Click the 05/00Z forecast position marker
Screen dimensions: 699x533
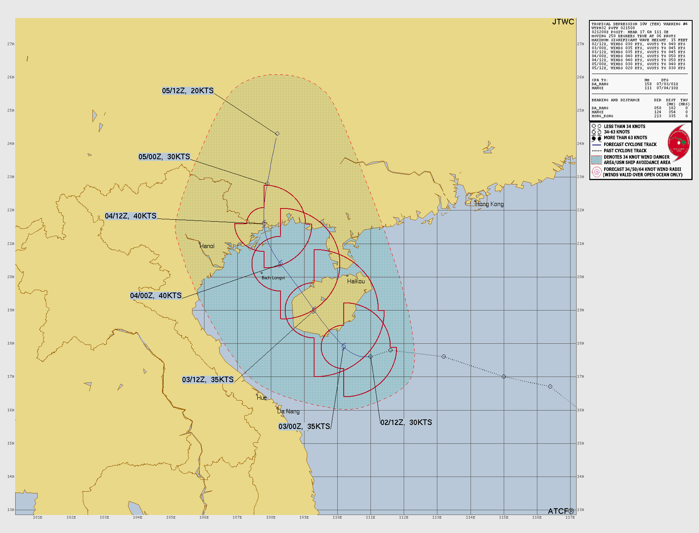(267, 184)
